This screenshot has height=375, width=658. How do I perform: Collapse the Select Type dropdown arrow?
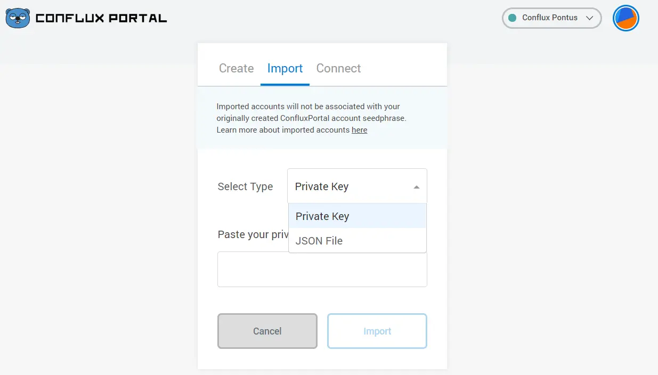click(417, 187)
